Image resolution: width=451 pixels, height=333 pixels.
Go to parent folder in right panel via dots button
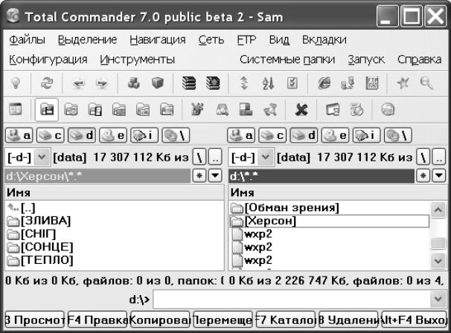pos(439,157)
